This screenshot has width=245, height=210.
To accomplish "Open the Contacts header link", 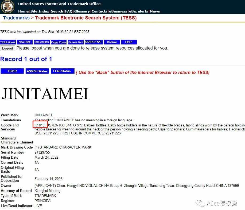I will coord(99,11).
